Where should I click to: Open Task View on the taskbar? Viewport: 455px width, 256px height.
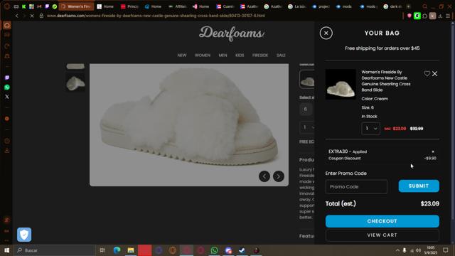click(x=102, y=250)
